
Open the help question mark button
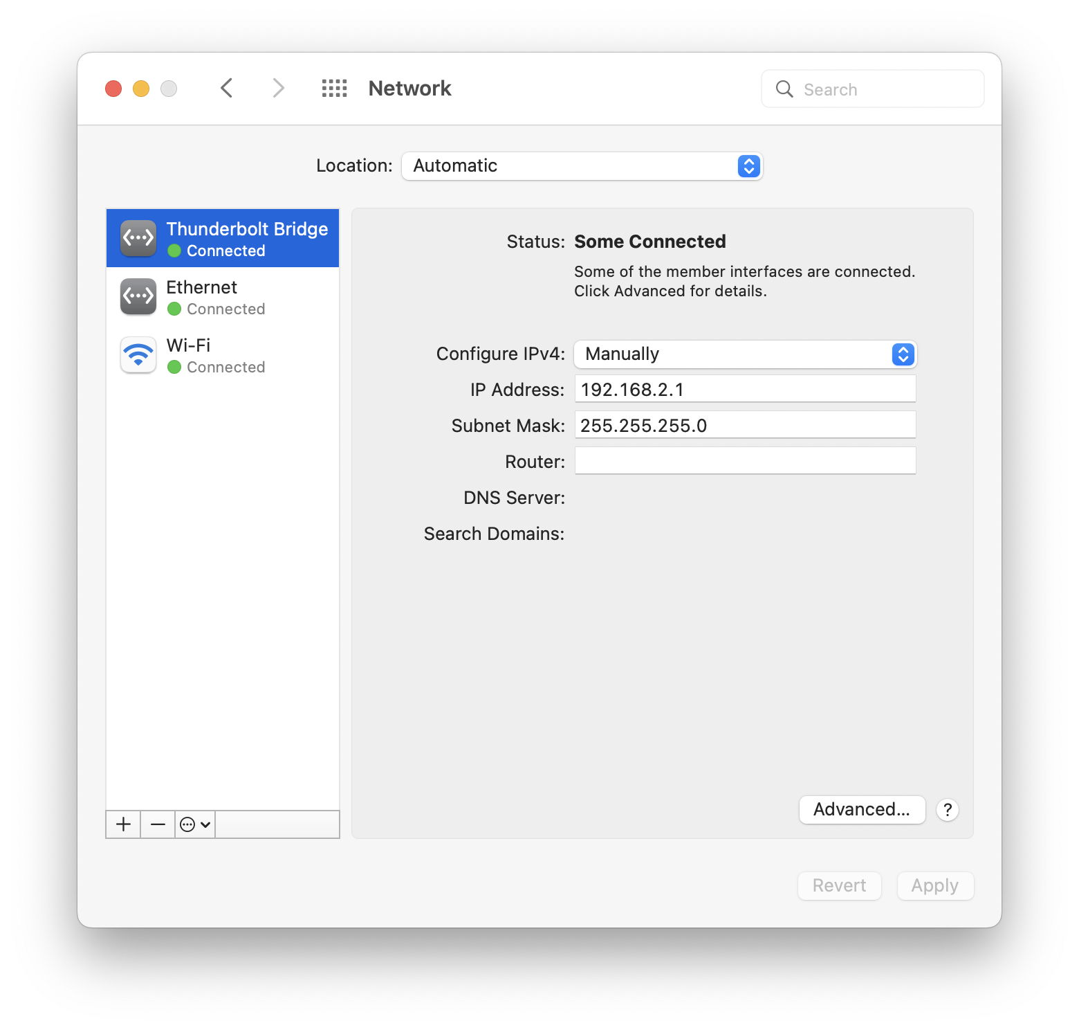point(947,810)
